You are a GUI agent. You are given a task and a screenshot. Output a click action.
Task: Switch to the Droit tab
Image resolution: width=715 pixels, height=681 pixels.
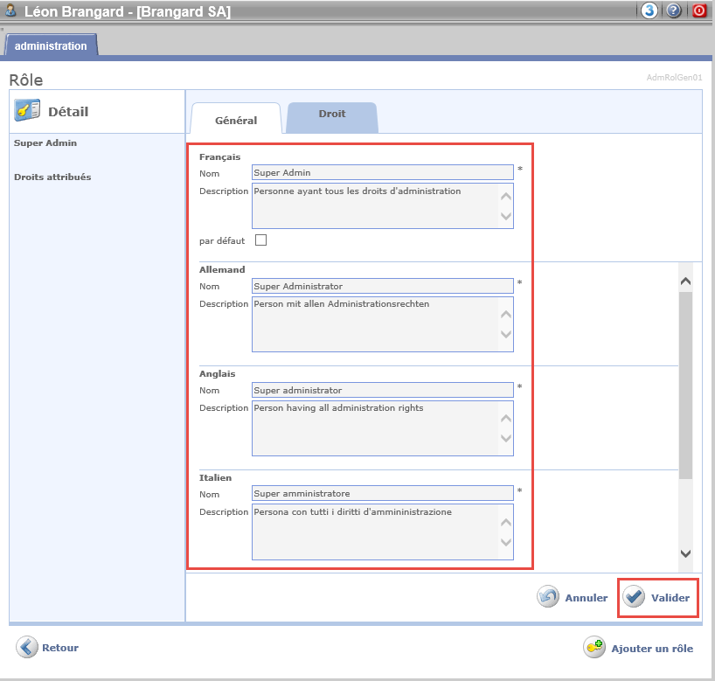coord(332,115)
